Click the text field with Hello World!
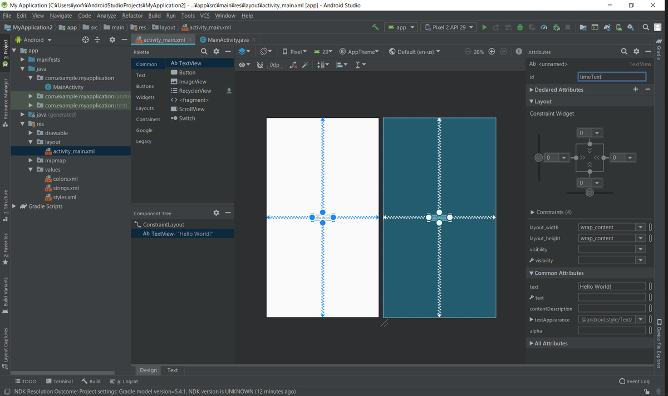668x396 pixels. pos(612,286)
